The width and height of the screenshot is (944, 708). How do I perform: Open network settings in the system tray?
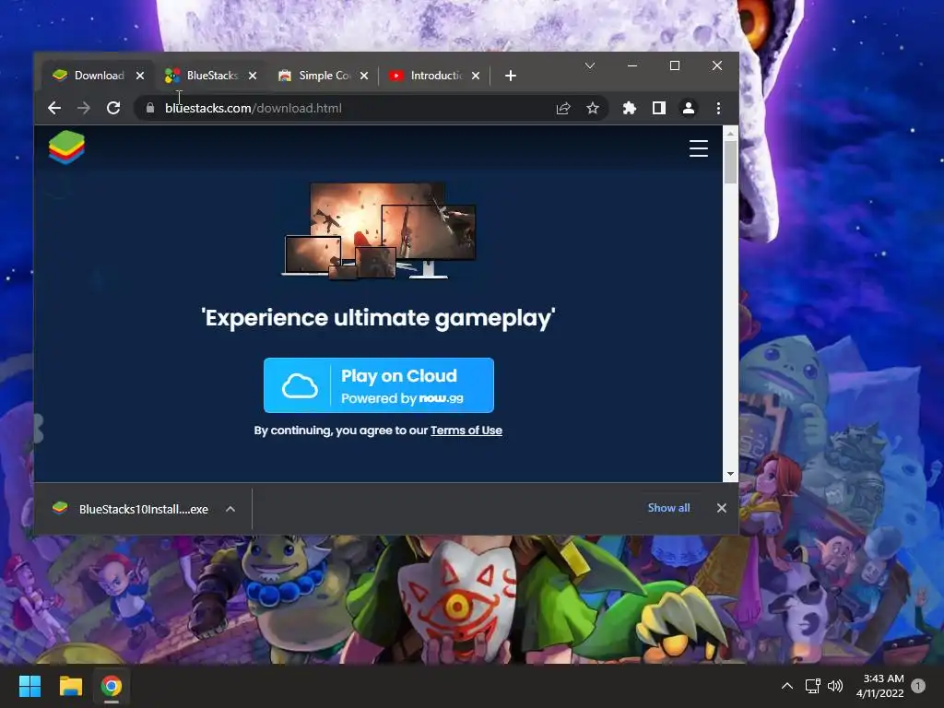point(813,686)
